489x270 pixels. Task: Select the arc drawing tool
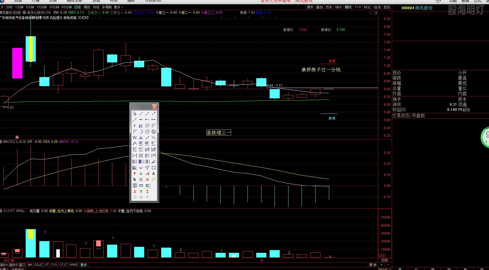pos(141,132)
